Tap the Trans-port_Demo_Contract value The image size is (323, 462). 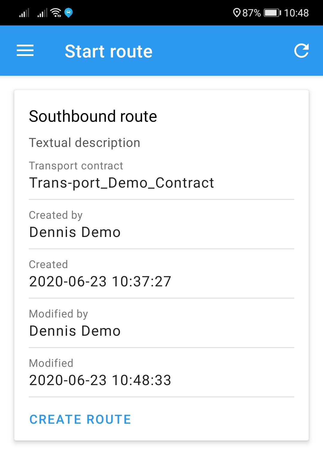(121, 183)
